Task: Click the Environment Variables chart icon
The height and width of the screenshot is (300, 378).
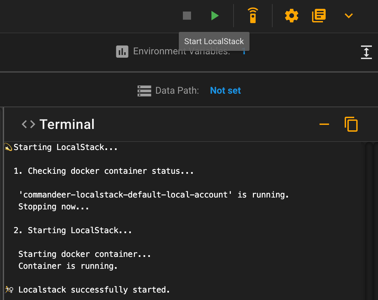Action: point(122,52)
